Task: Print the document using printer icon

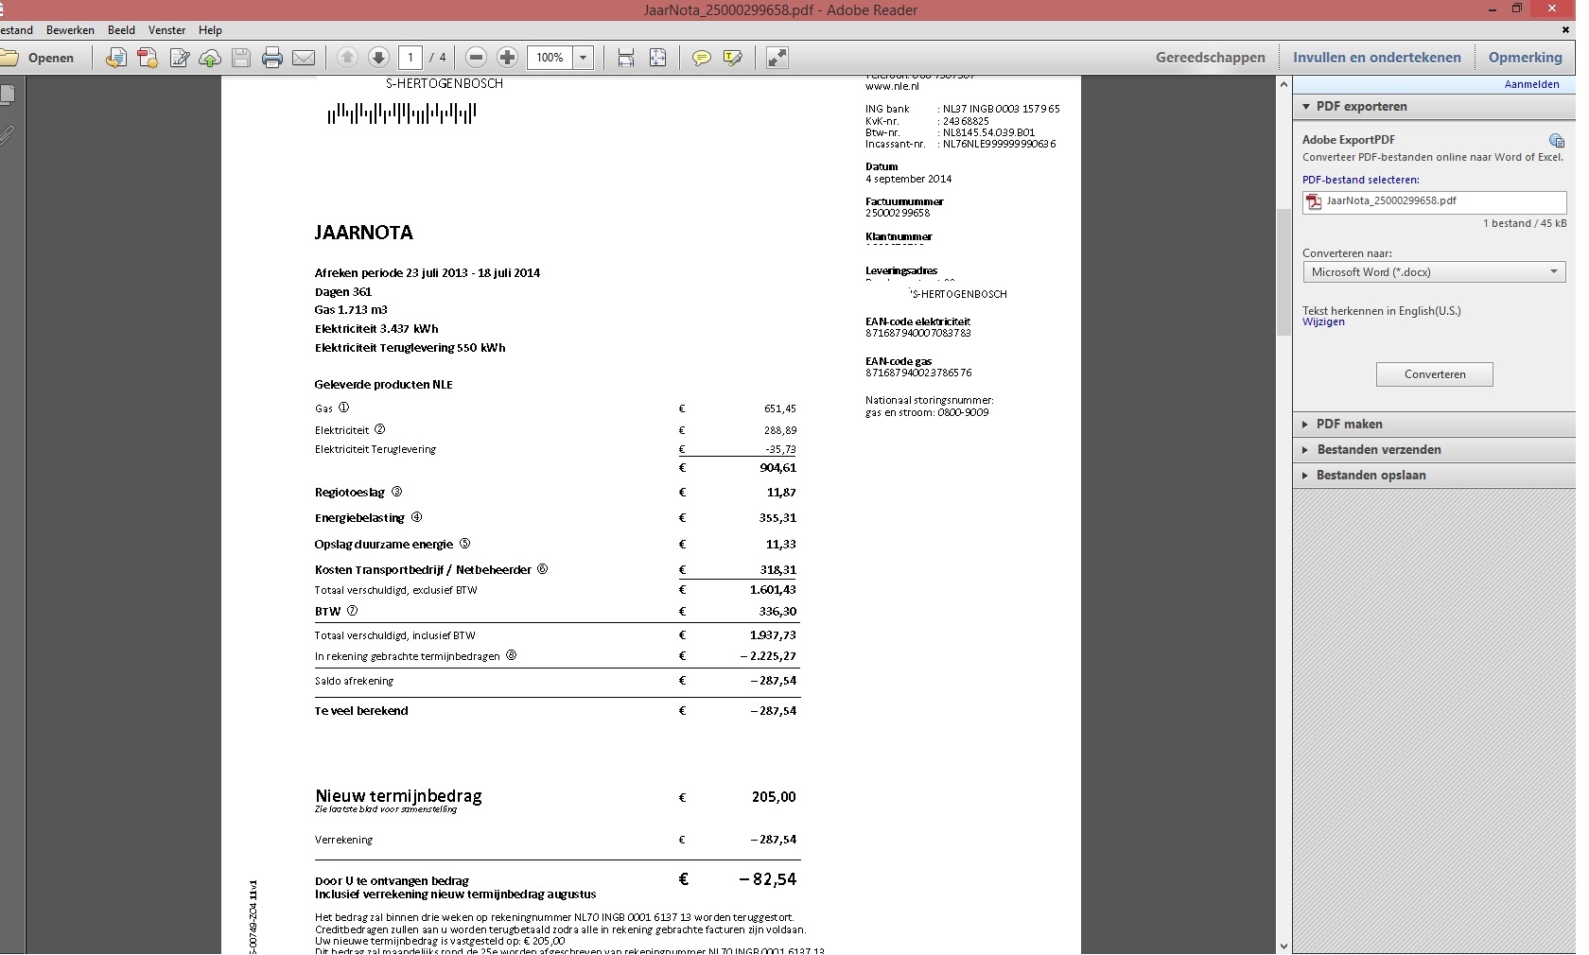Action: (272, 58)
